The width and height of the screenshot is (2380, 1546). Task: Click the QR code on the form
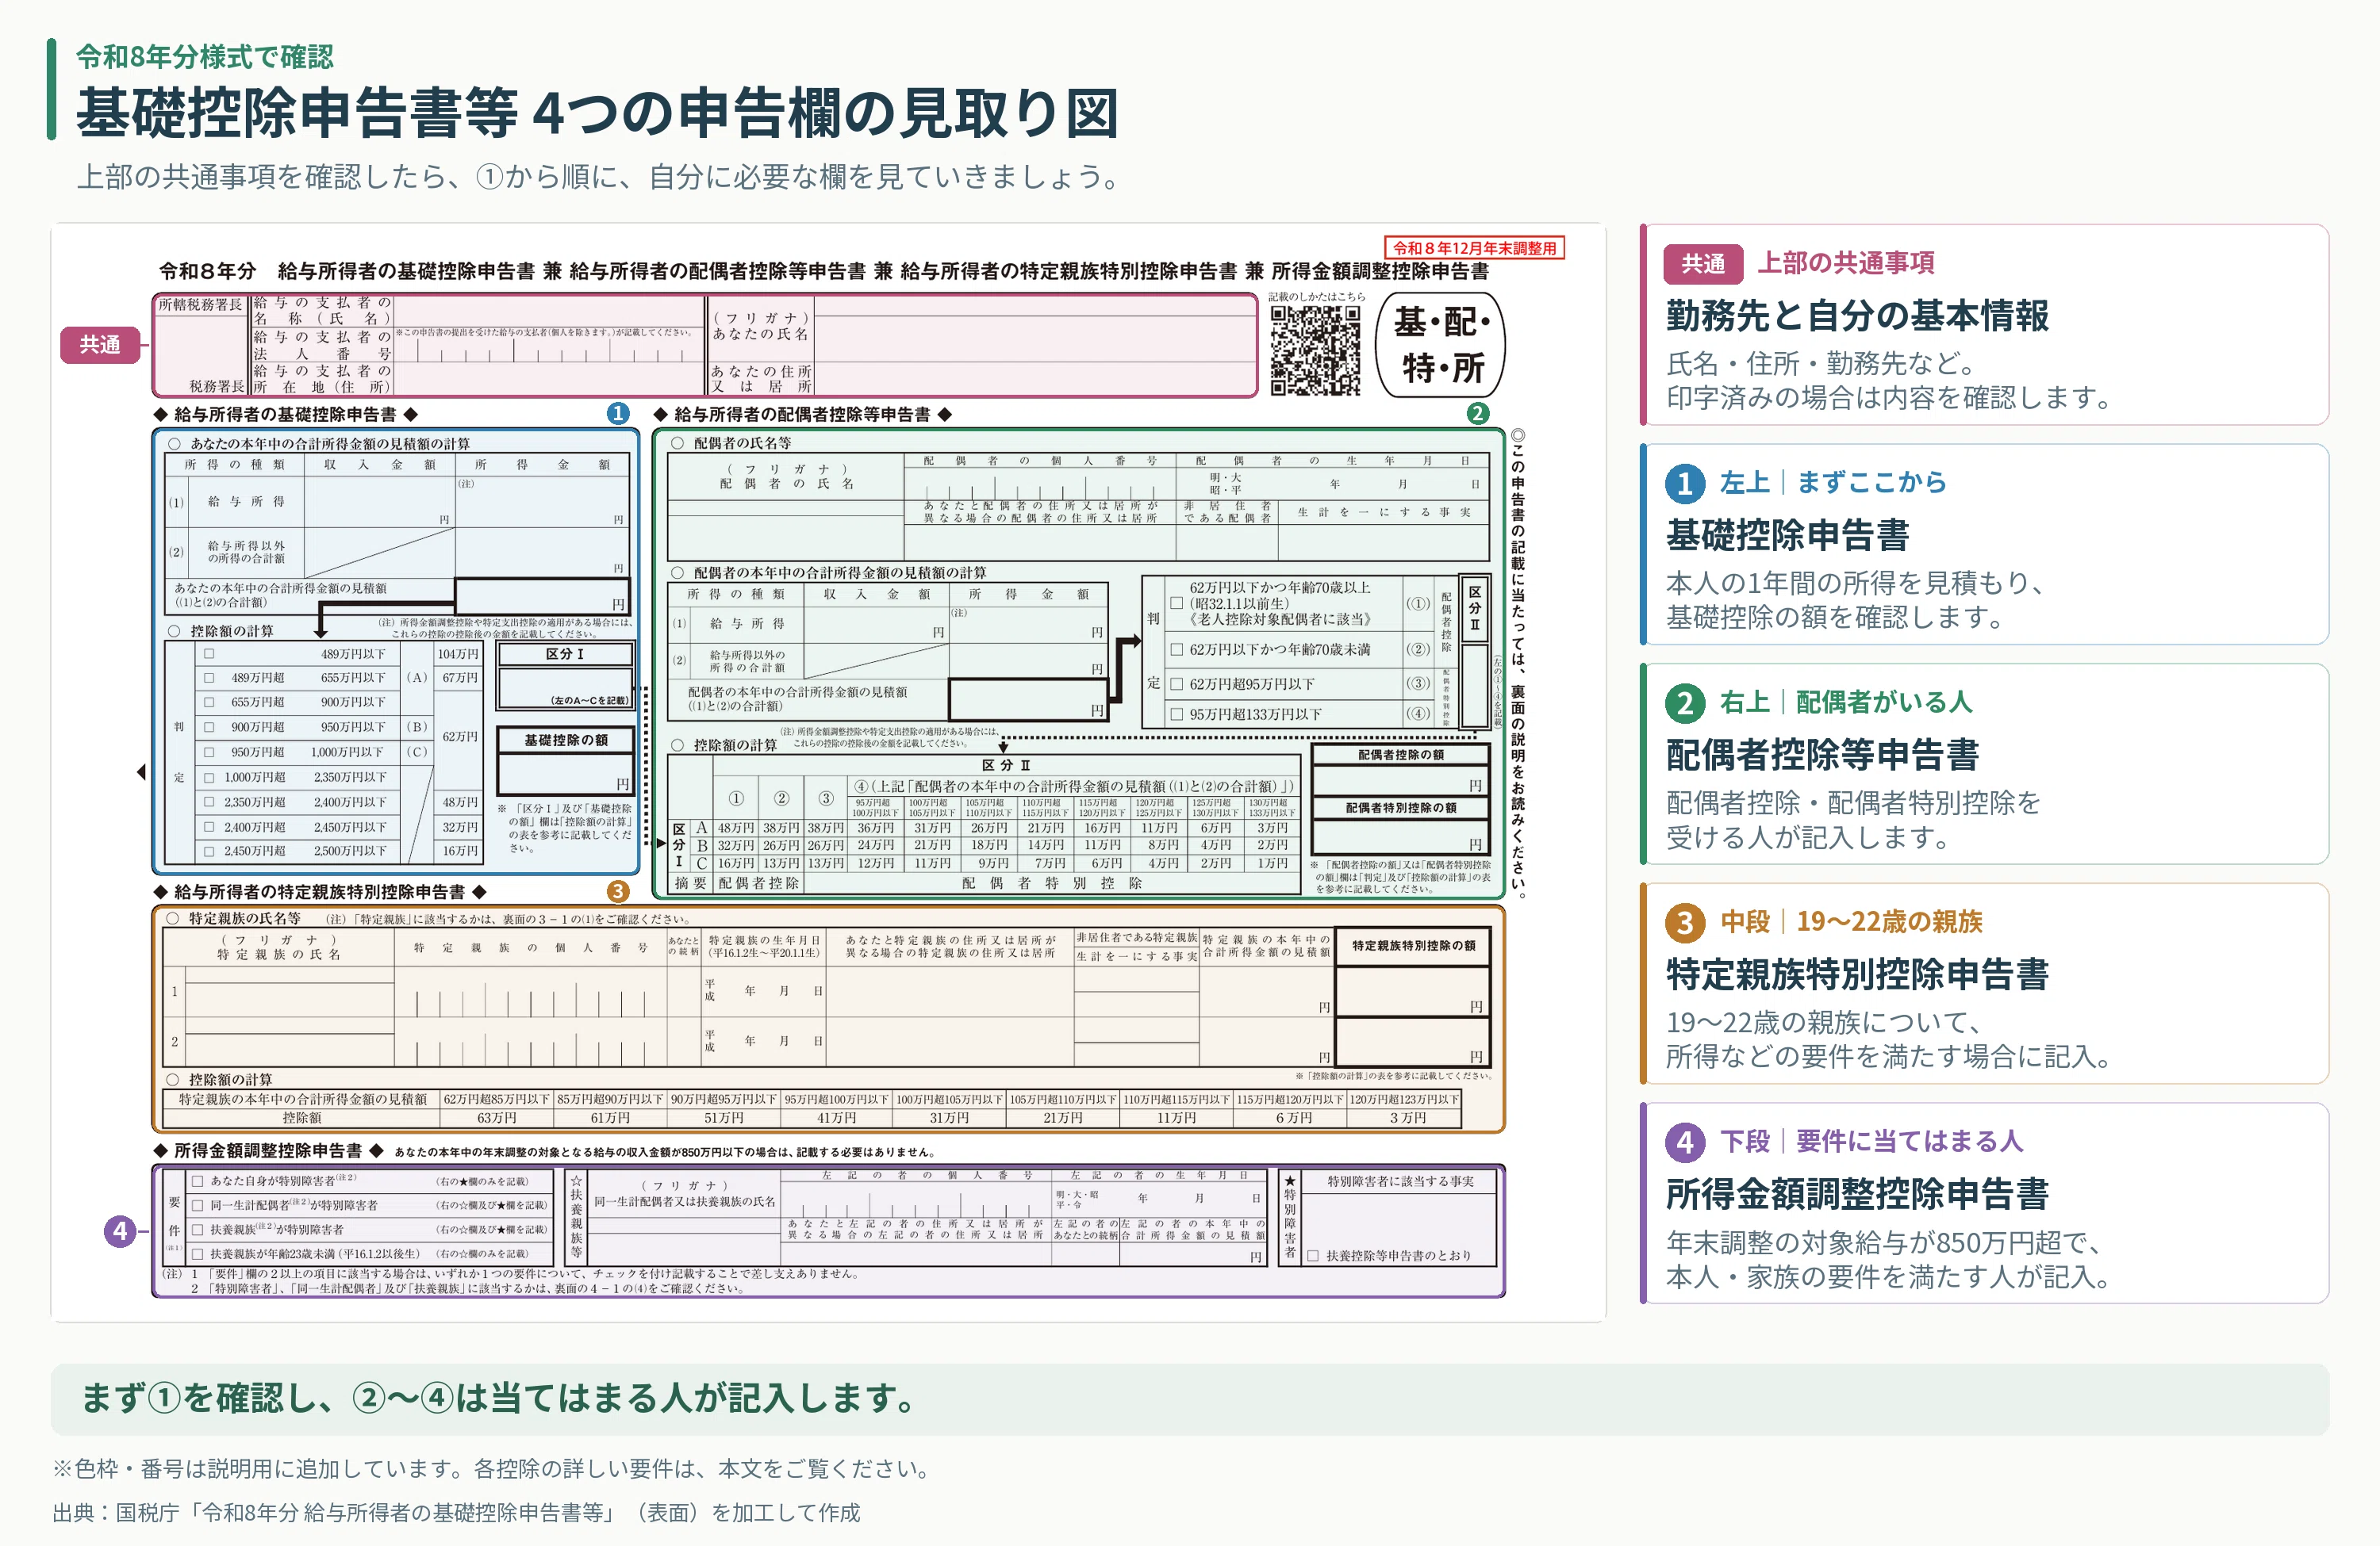1315,350
